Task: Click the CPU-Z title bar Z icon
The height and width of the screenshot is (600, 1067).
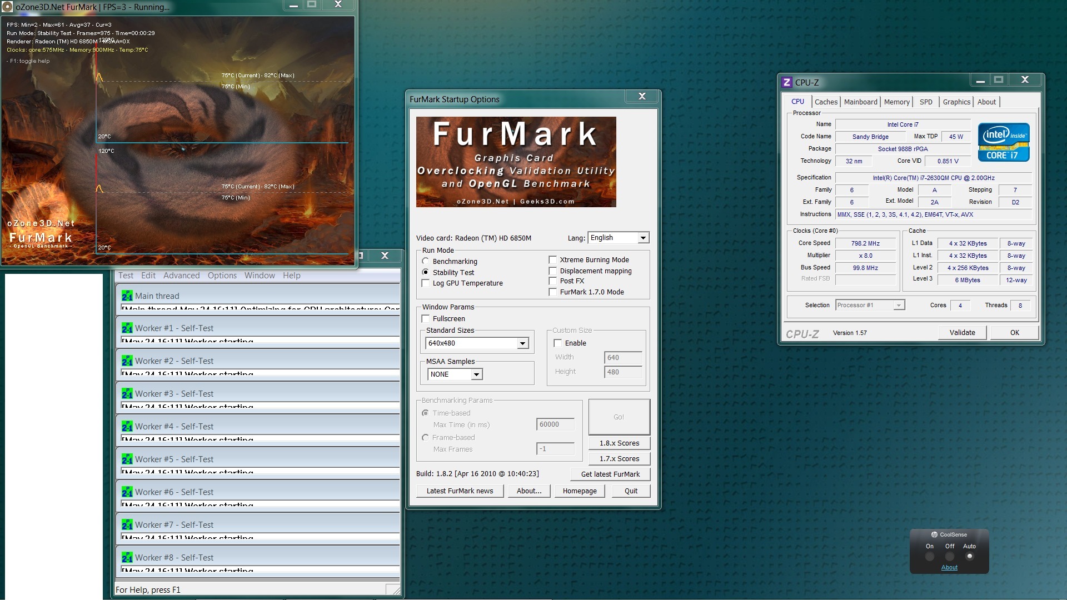Action: point(786,82)
